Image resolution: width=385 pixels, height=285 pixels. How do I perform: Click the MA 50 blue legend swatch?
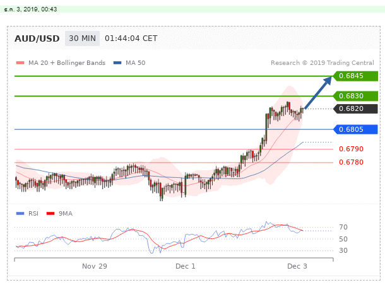click(117, 63)
